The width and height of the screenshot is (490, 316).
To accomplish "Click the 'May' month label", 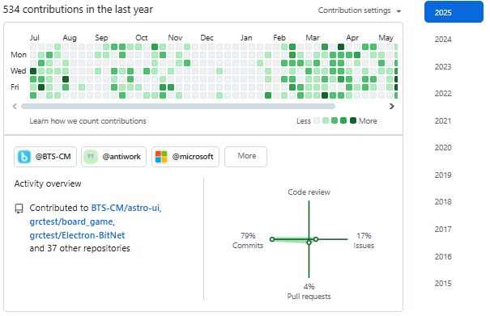I will point(386,38).
